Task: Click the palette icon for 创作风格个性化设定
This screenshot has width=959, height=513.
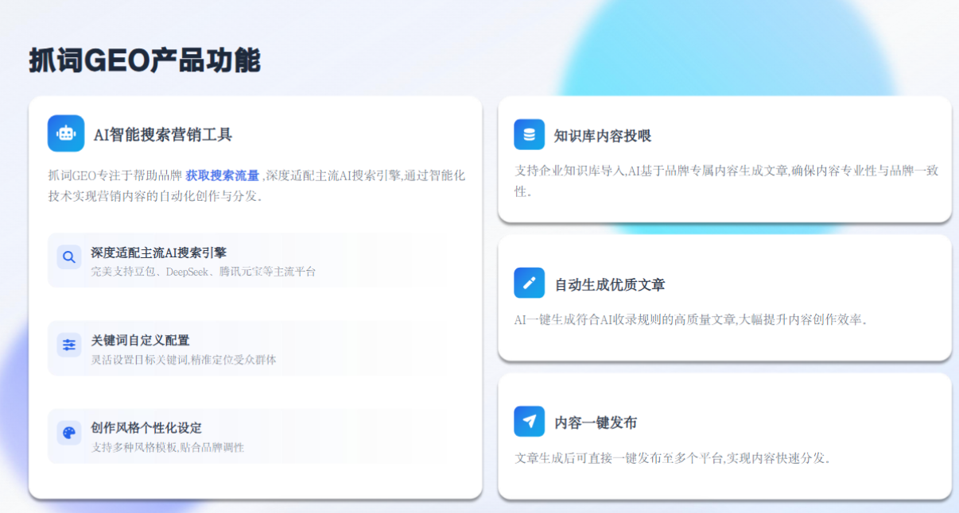Action: (x=69, y=433)
